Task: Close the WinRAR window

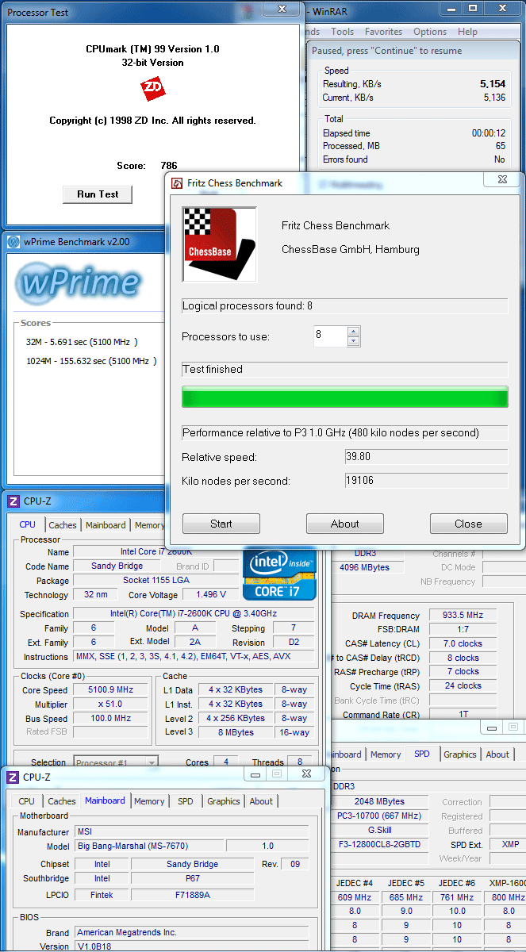Action: [503, 9]
